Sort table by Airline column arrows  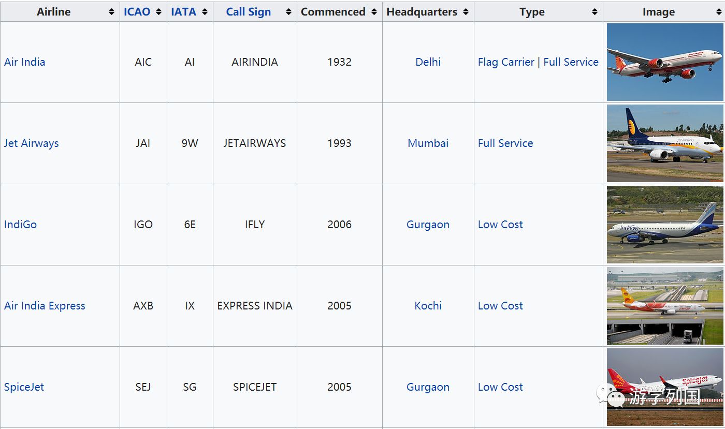click(x=111, y=12)
